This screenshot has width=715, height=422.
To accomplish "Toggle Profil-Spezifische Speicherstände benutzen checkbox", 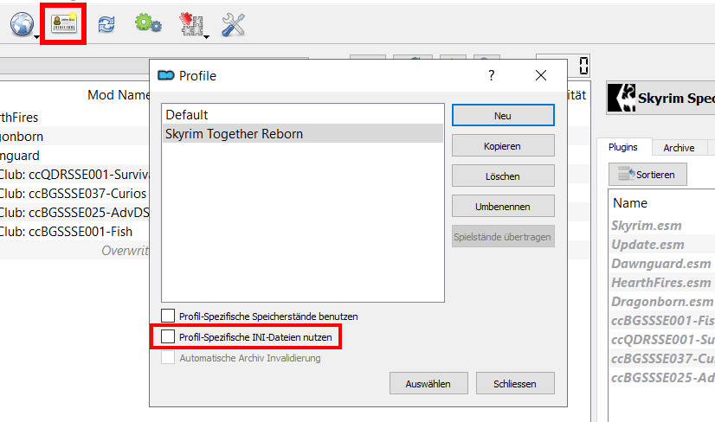I will point(168,316).
